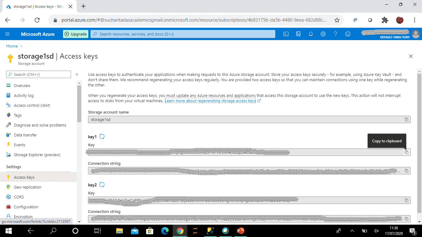Open the regenerating storage access keys article link
This screenshot has width=422, height=237.
210,101
